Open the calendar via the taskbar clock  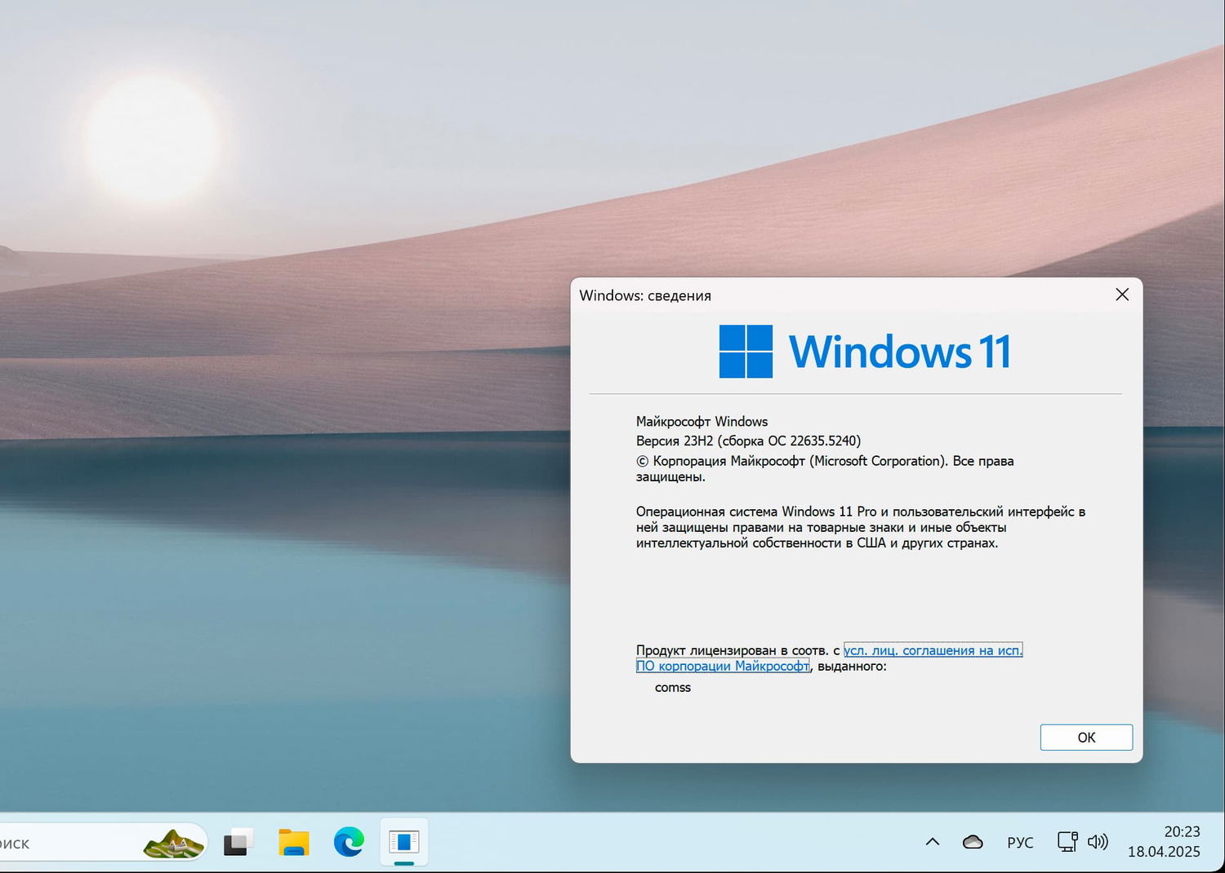[1181, 832]
